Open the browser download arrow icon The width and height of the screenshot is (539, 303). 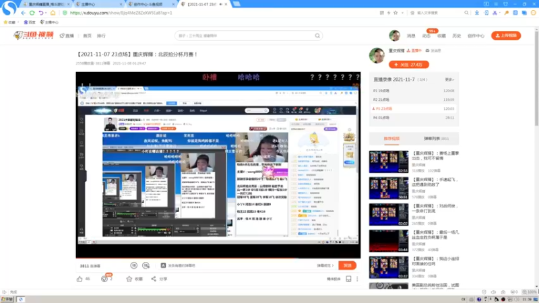tap(477, 13)
